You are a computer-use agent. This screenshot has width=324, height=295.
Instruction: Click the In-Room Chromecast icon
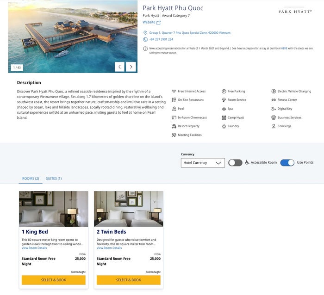[x=174, y=117]
